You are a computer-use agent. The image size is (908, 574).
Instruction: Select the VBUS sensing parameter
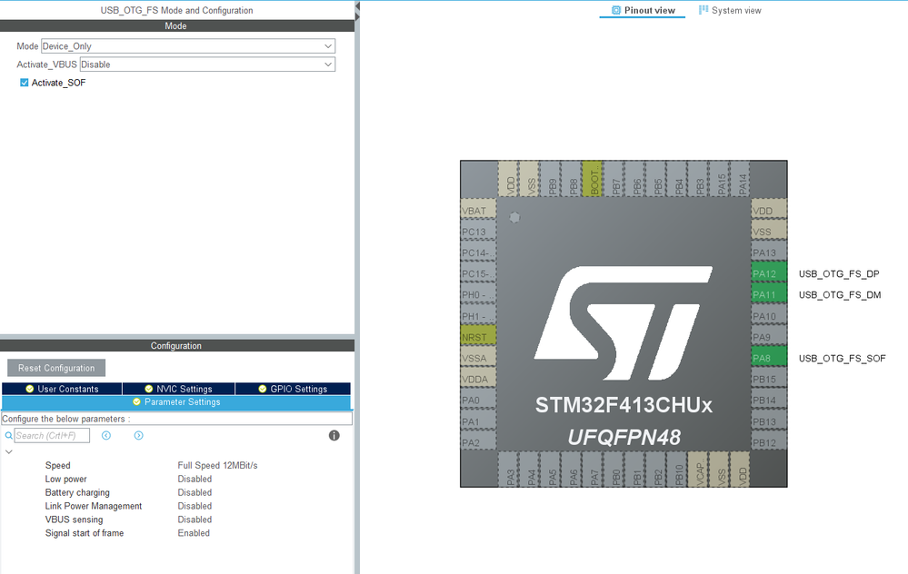click(x=75, y=520)
